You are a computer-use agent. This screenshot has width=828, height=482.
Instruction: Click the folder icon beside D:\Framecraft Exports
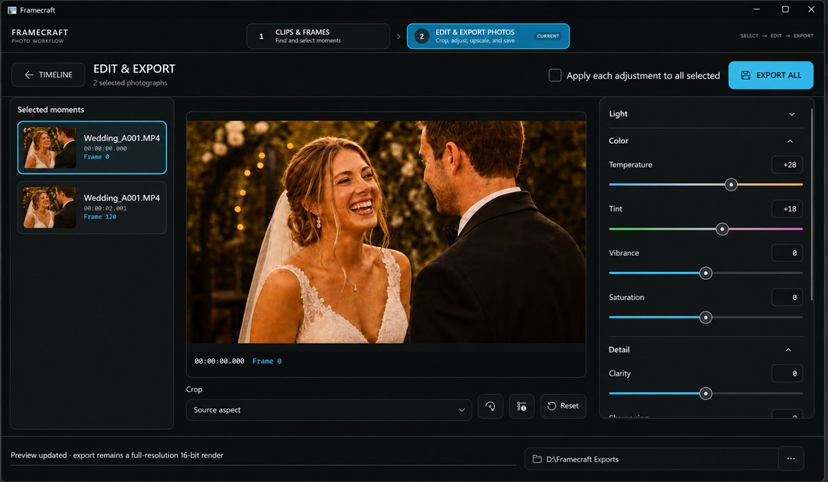pos(537,459)
